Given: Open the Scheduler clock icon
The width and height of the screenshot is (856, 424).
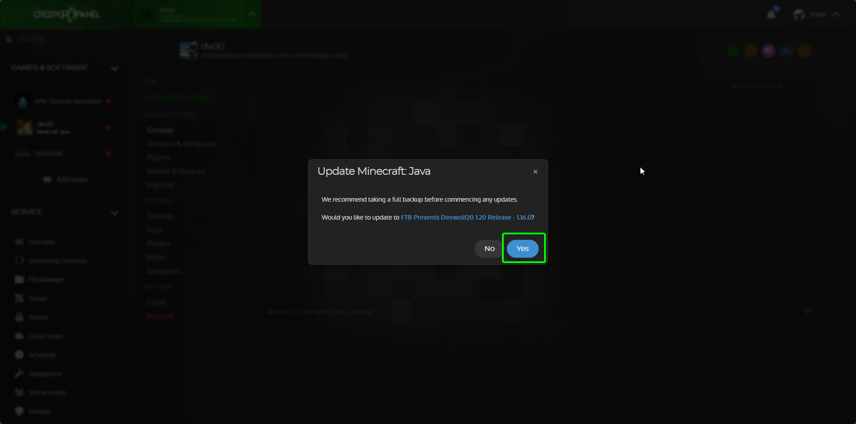Looking at the screenshot, I should [x=19, y=355].
